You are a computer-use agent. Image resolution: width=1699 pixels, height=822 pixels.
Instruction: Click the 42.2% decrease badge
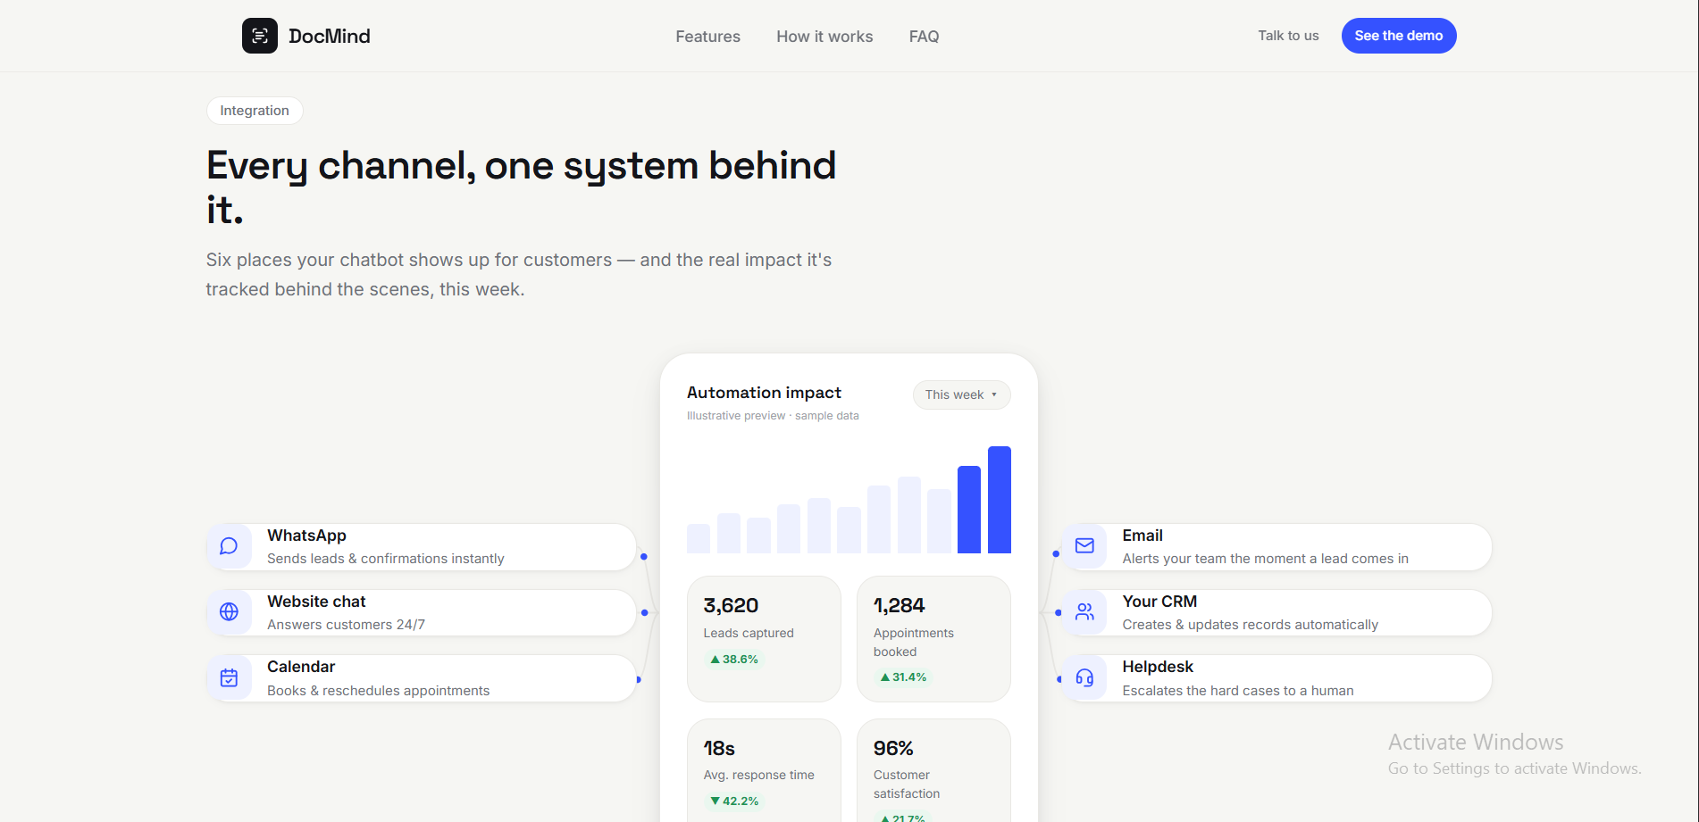tap(733, 801)
